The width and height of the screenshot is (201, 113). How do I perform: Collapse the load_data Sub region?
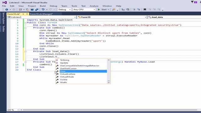(25, 51)
